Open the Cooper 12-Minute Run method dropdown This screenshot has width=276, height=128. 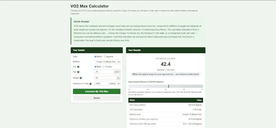(x=108, y=62)
